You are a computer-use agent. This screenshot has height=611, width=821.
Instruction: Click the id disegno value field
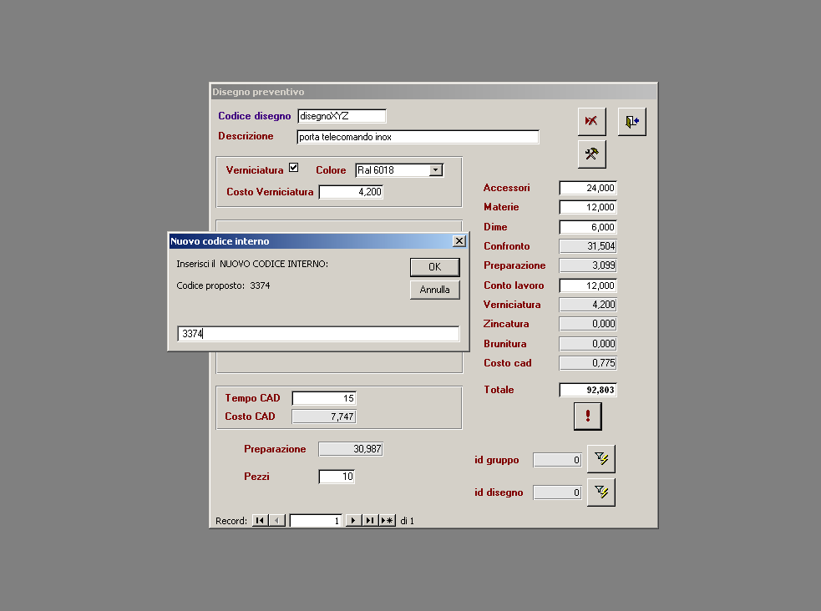coord(558,492)
